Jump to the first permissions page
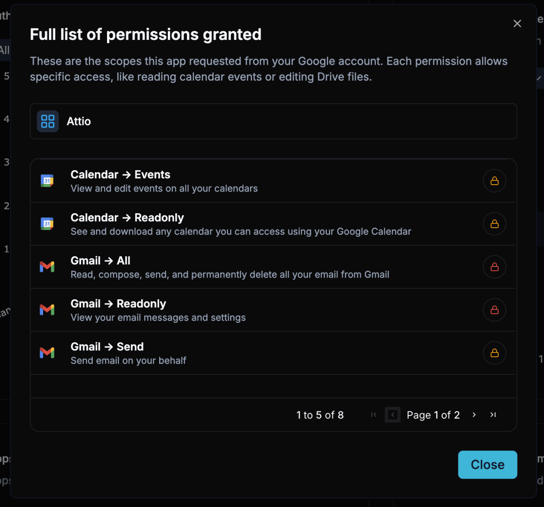Image resolution: width=544 pixels, height=507 pixels. click(374, 415)
